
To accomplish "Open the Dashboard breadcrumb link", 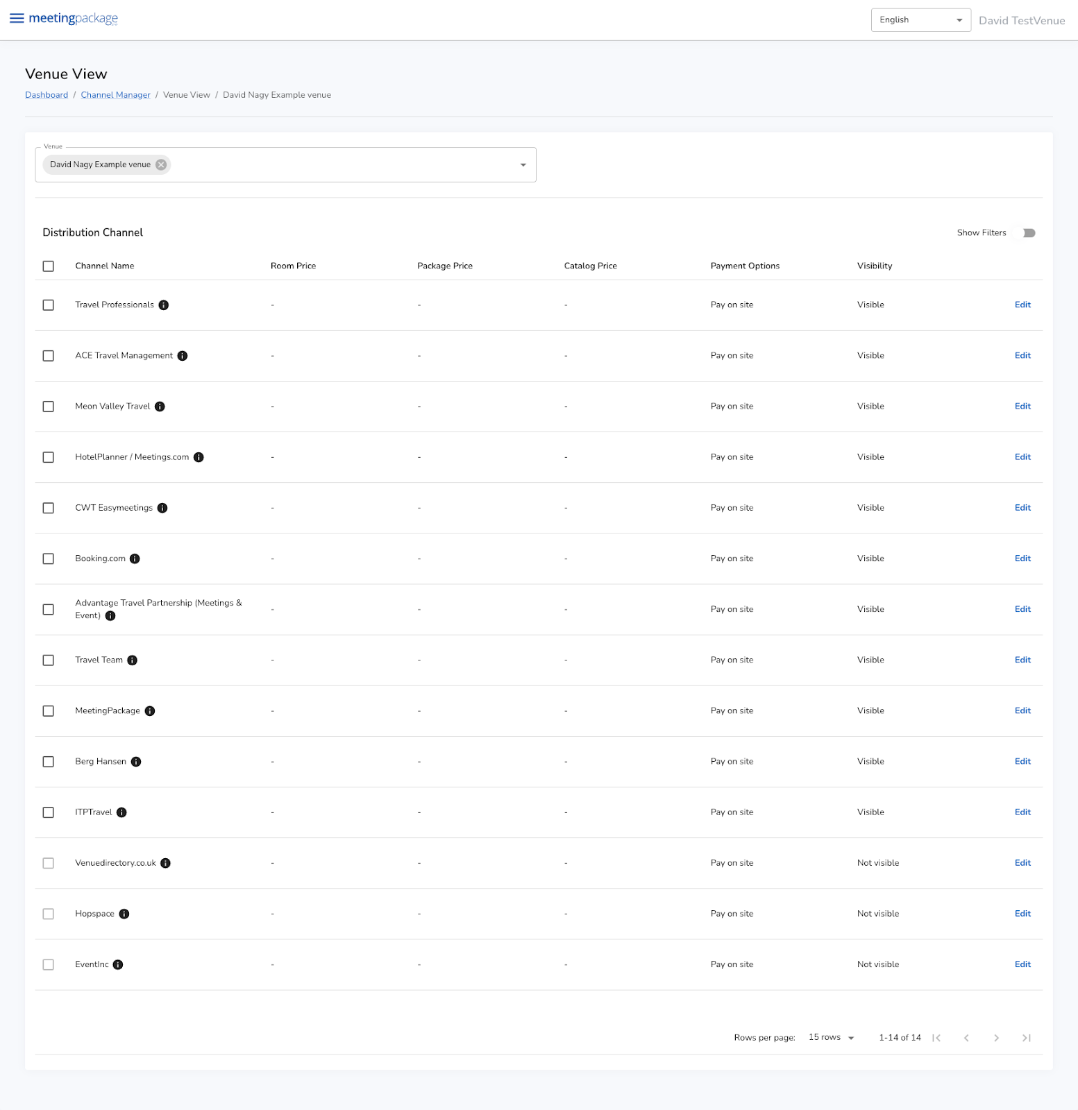I will click(47, 95).
